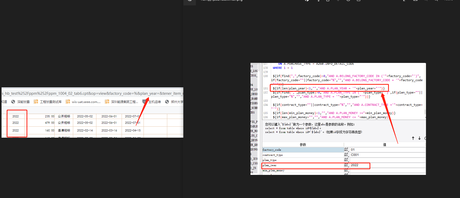Edit the factory_code value field containing 01
The width and height of the screenshot is (460, 198).
(x=387, y=150)
